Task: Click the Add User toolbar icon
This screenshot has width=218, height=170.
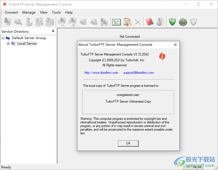Action: 29,22
